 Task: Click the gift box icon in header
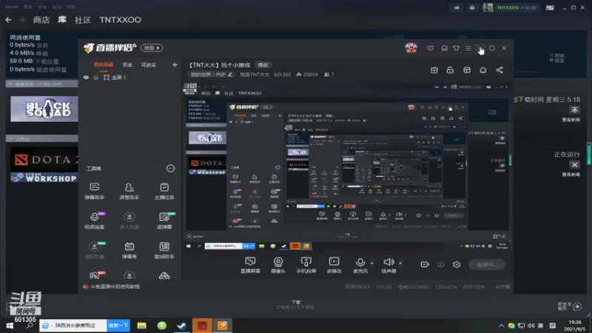pyautogui.click(x=434, y=70)
